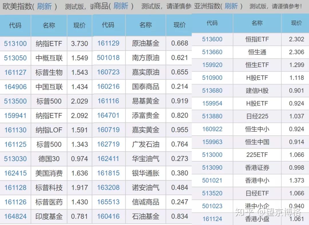Open fund code 513520 link
309x225 pixels.
point(212,193)
